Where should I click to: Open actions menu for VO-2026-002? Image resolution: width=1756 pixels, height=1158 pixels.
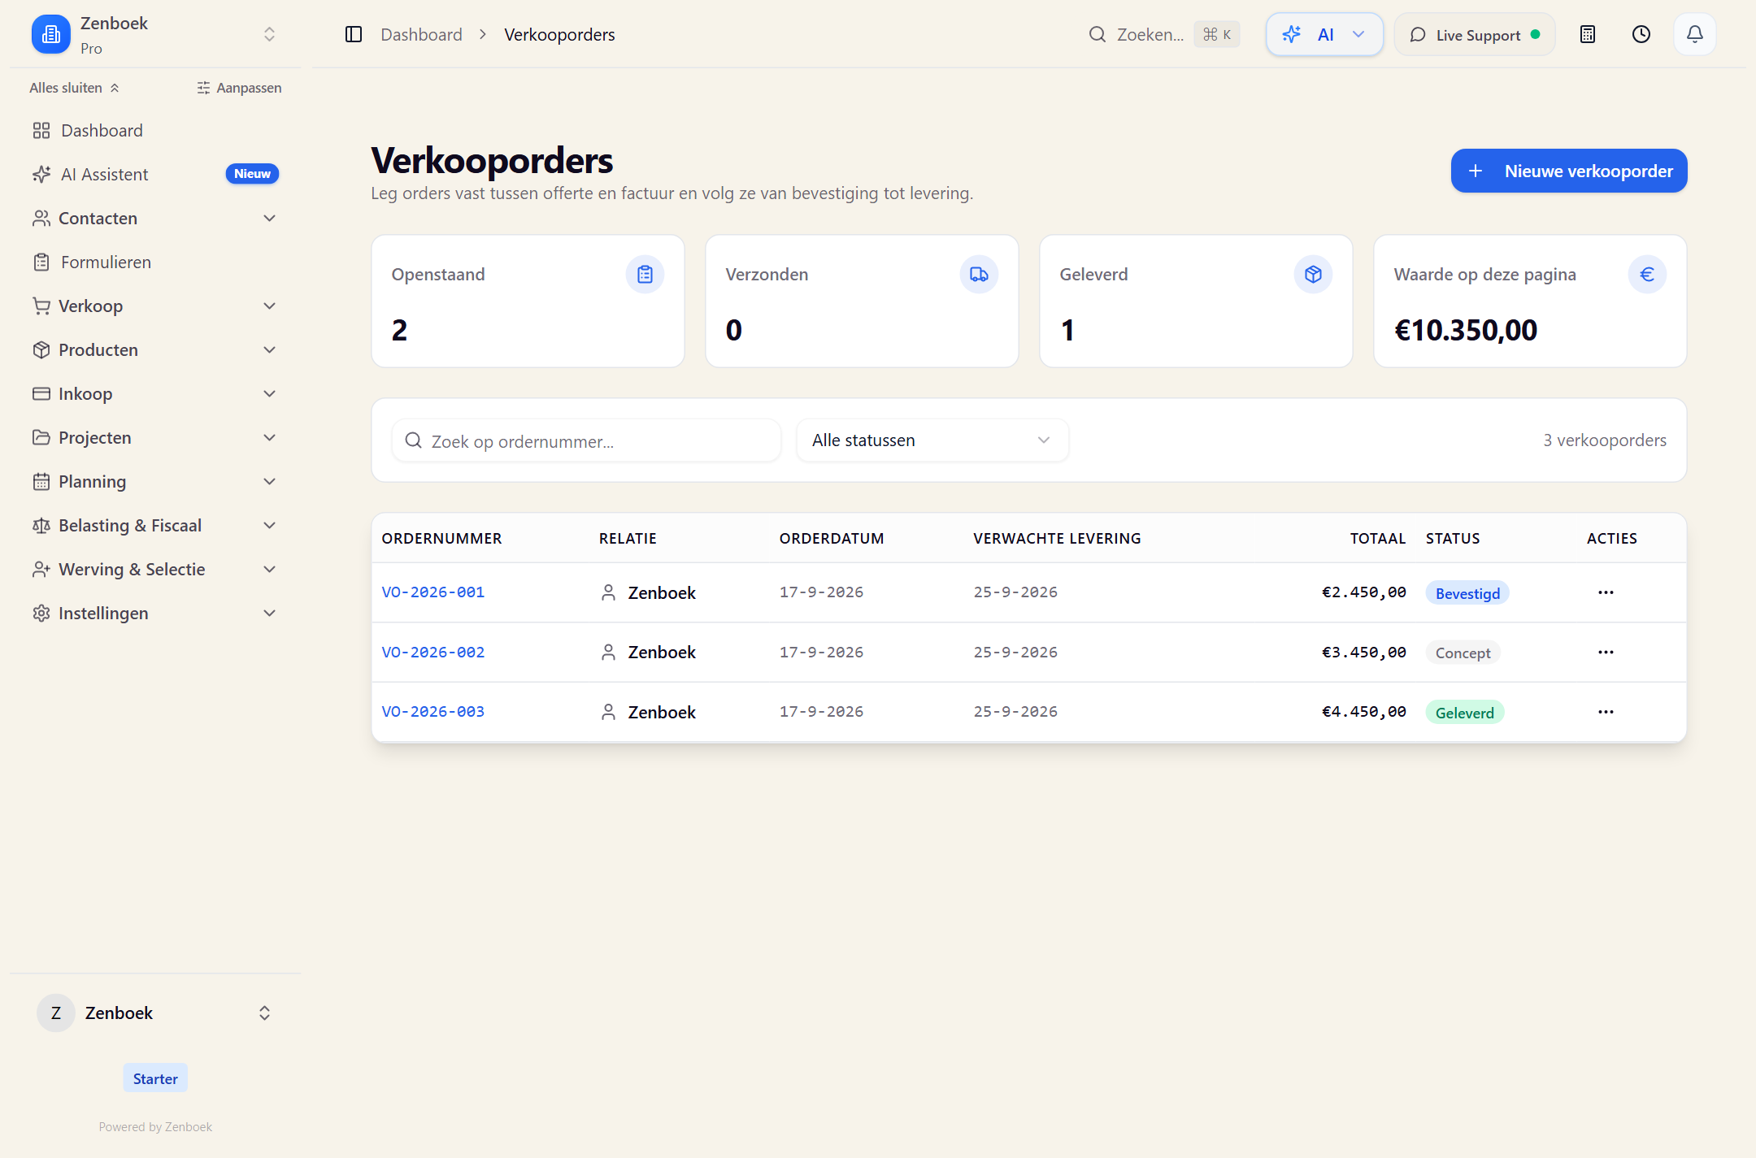tap(1606, 653)
